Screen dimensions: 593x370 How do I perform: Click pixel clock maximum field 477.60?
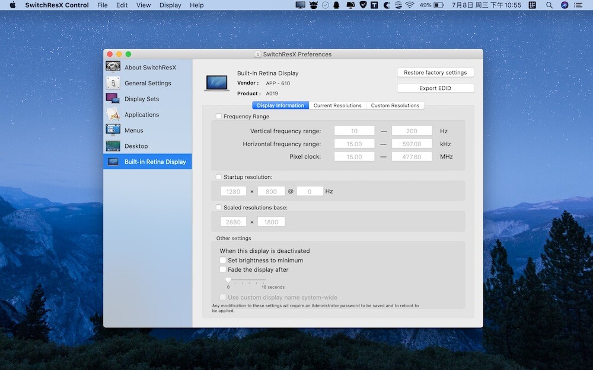point(412,156)
